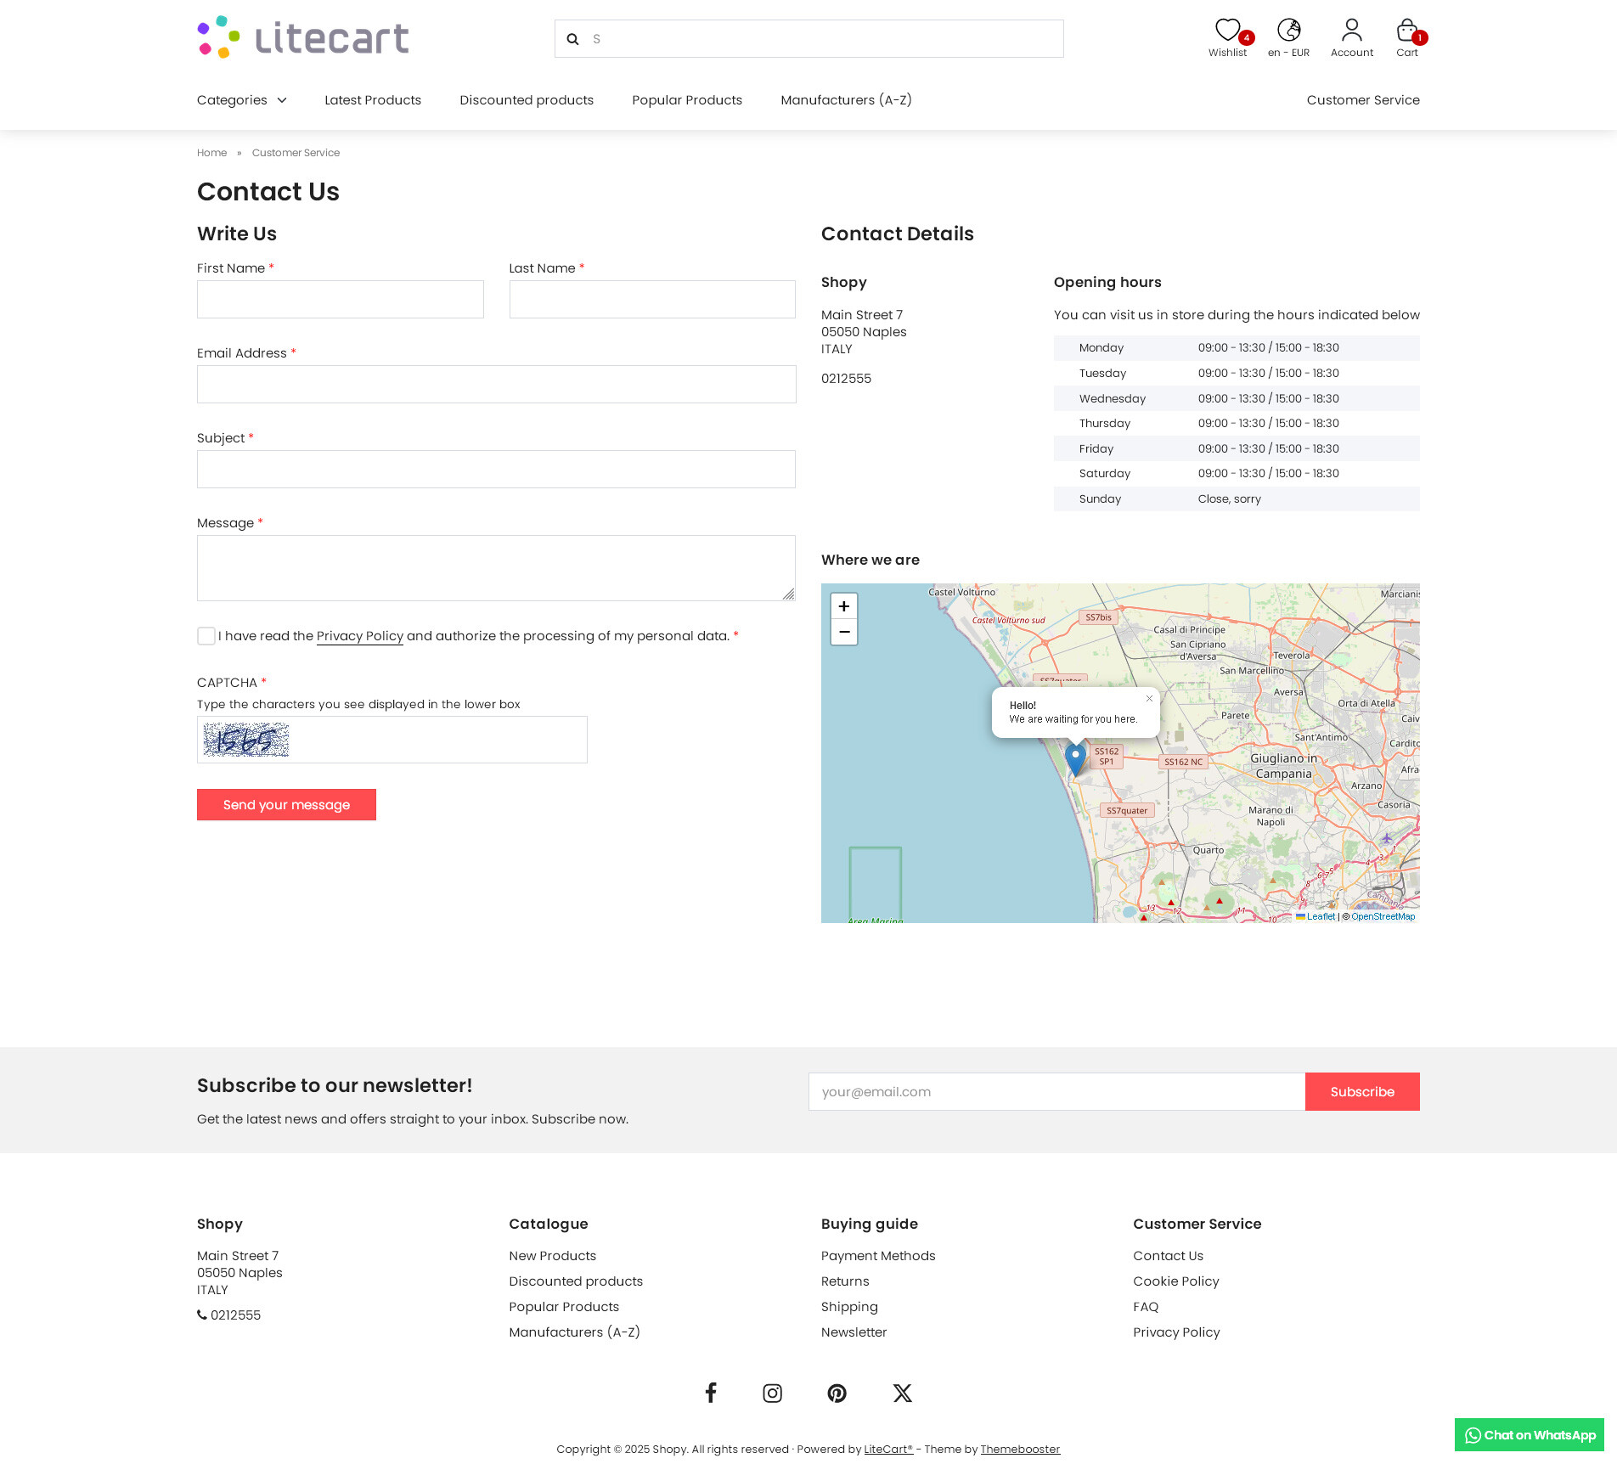Open Manufacturers (A-Z) in navigation bar
Image resolution: width=1617 pixels, height=1464 pixels.
click(846, 100)
